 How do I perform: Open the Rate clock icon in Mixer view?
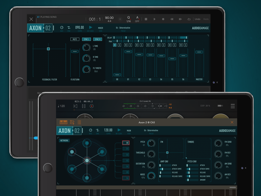[x=62, y=27]
